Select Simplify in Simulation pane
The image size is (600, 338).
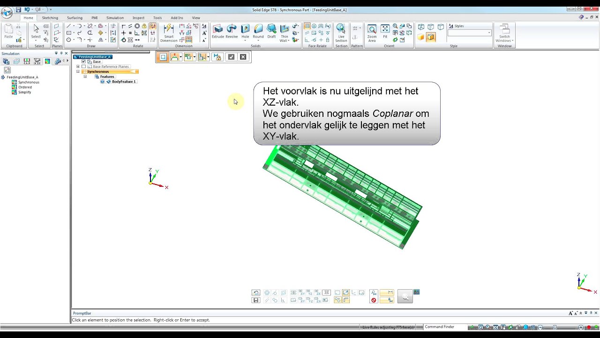click(x=25, y=92)
